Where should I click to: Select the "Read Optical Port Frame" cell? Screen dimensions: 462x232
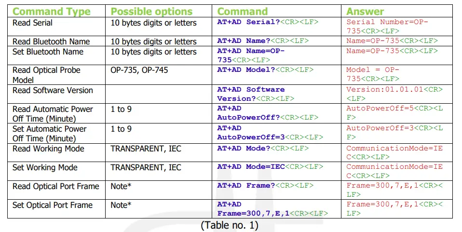pos(55,186)
